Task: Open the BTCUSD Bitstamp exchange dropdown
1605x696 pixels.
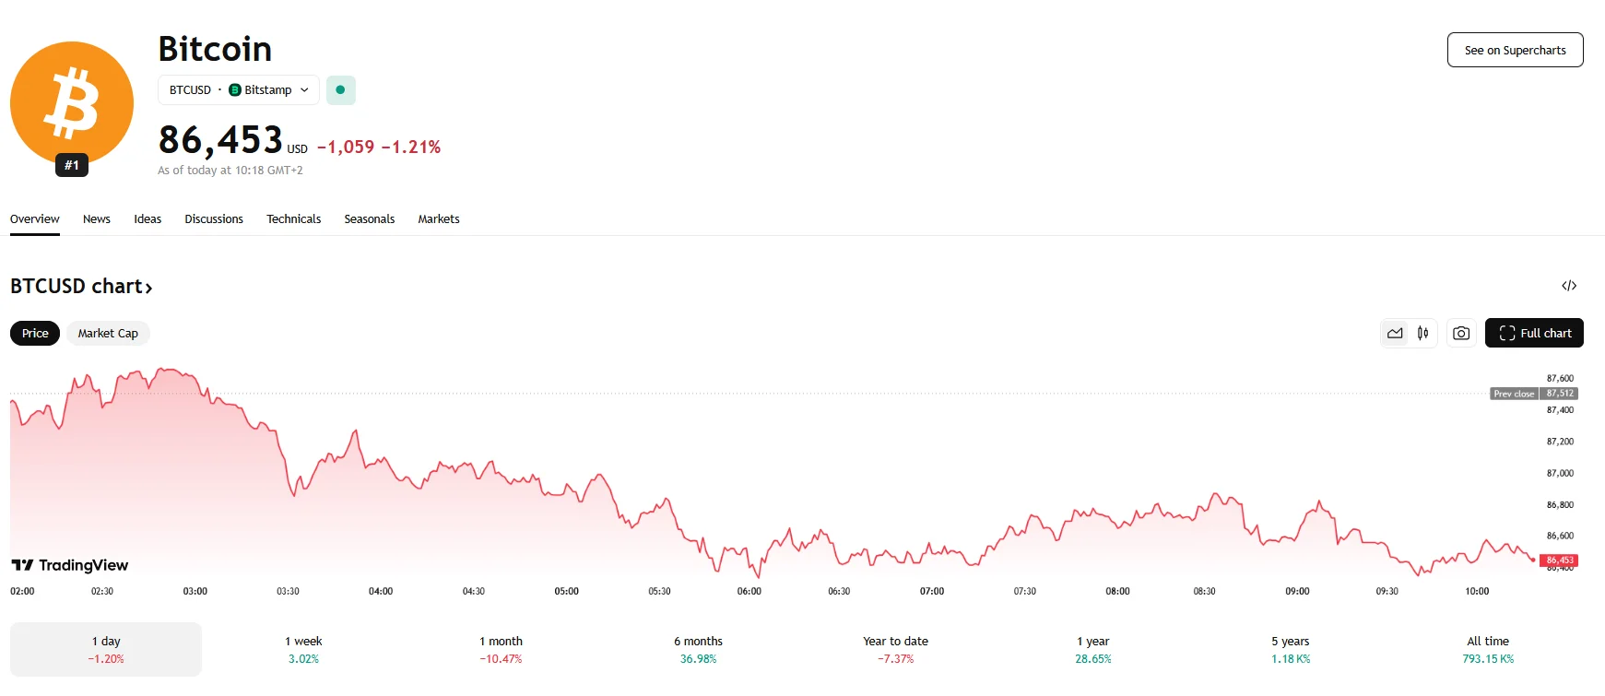Action: (239, 90)
